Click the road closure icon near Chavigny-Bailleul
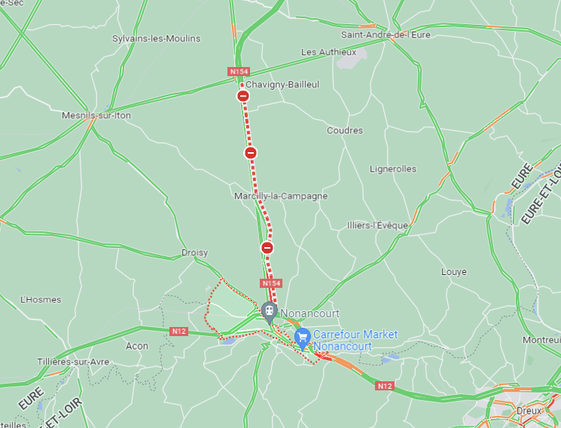 click(243, 96)
